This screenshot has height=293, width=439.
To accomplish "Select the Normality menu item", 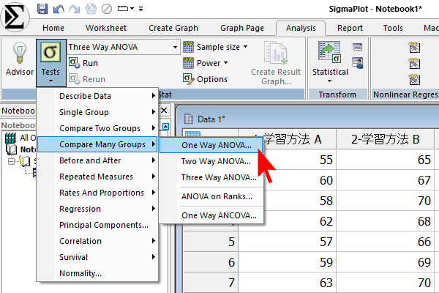I will 80,273.
